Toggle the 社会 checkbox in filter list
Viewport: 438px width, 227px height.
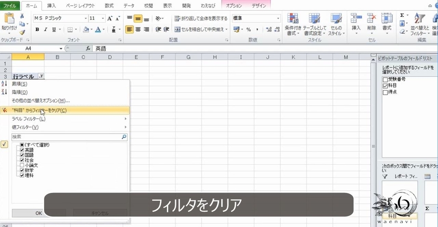point(22,160)
